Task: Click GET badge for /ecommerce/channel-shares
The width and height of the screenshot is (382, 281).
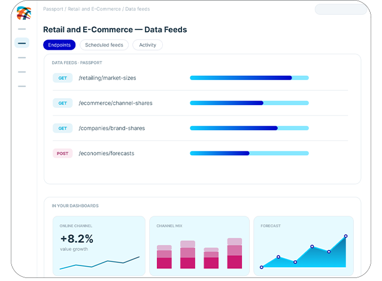Action: 63,103
